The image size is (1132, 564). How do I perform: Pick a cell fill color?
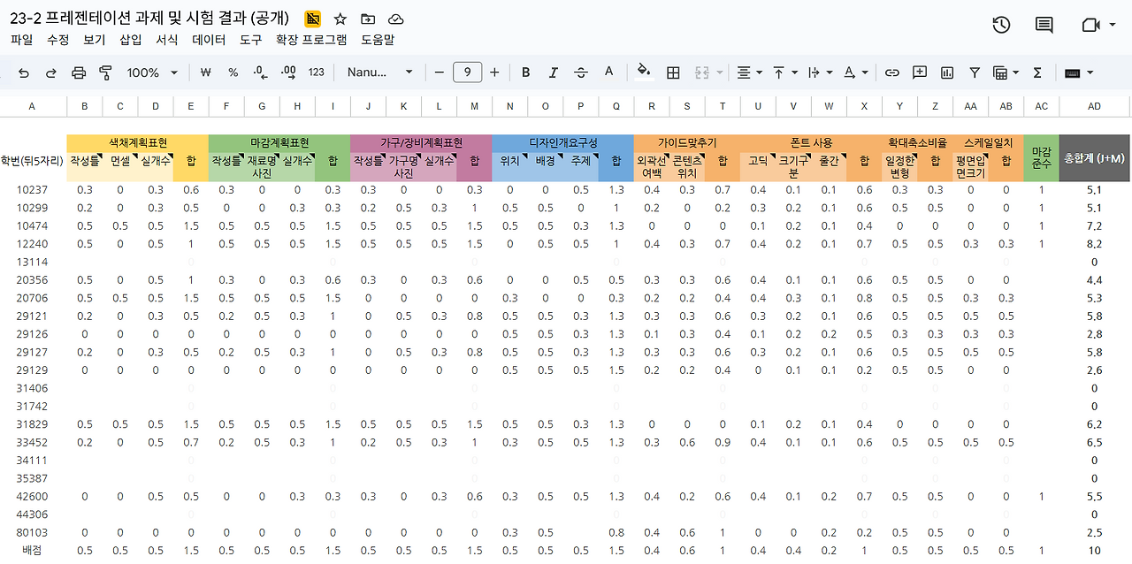tap(644, 72)
